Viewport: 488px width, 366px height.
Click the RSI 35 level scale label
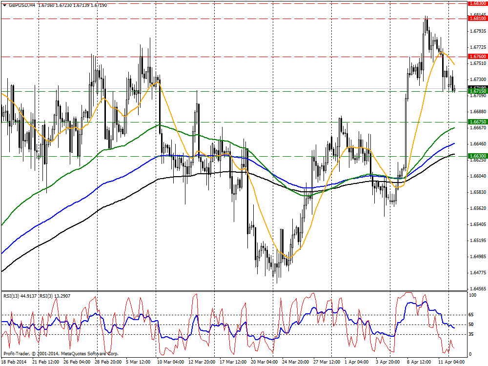coord(472,334)
